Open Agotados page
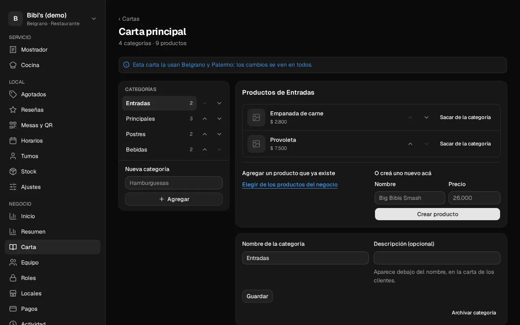 coord(53,94)
